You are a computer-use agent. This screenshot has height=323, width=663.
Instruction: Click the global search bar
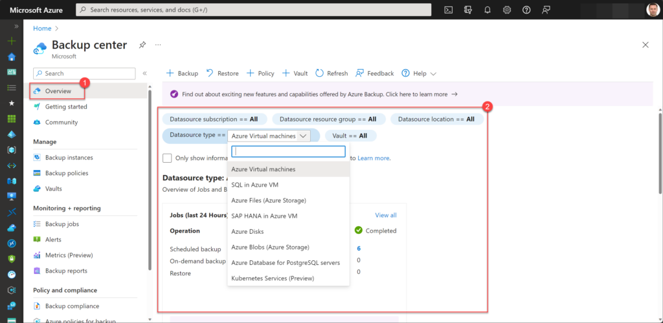253,10
